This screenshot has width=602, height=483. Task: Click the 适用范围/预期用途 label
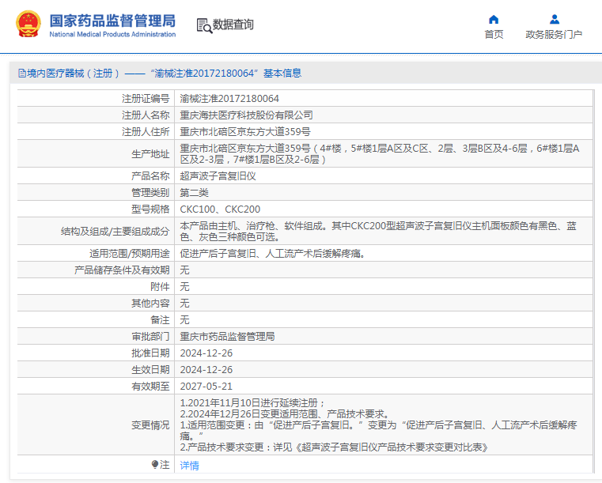coord(130,254)
